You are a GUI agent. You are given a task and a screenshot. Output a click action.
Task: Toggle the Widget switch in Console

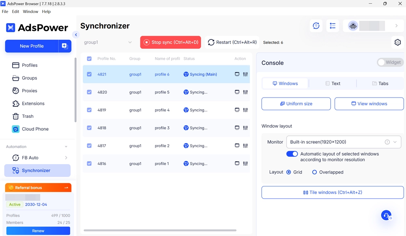coord(390,63)
